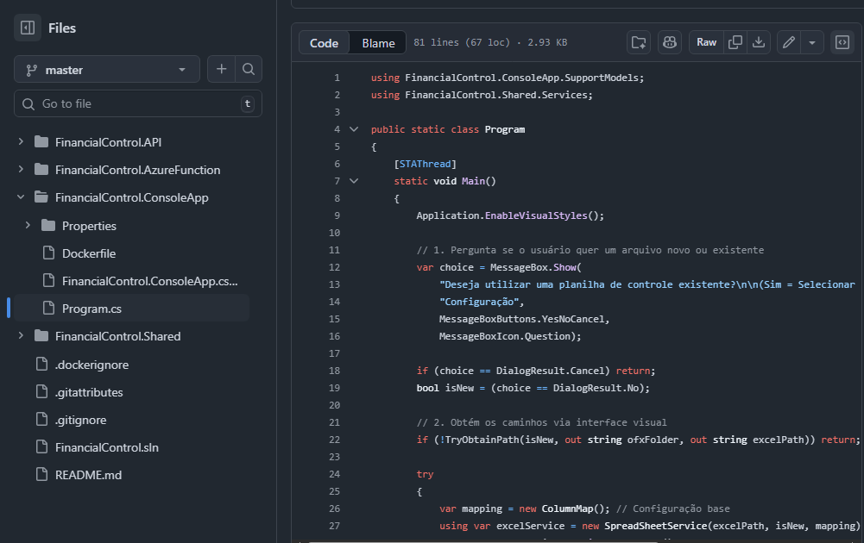Click the file tree shortcut icon

point(639,42)
